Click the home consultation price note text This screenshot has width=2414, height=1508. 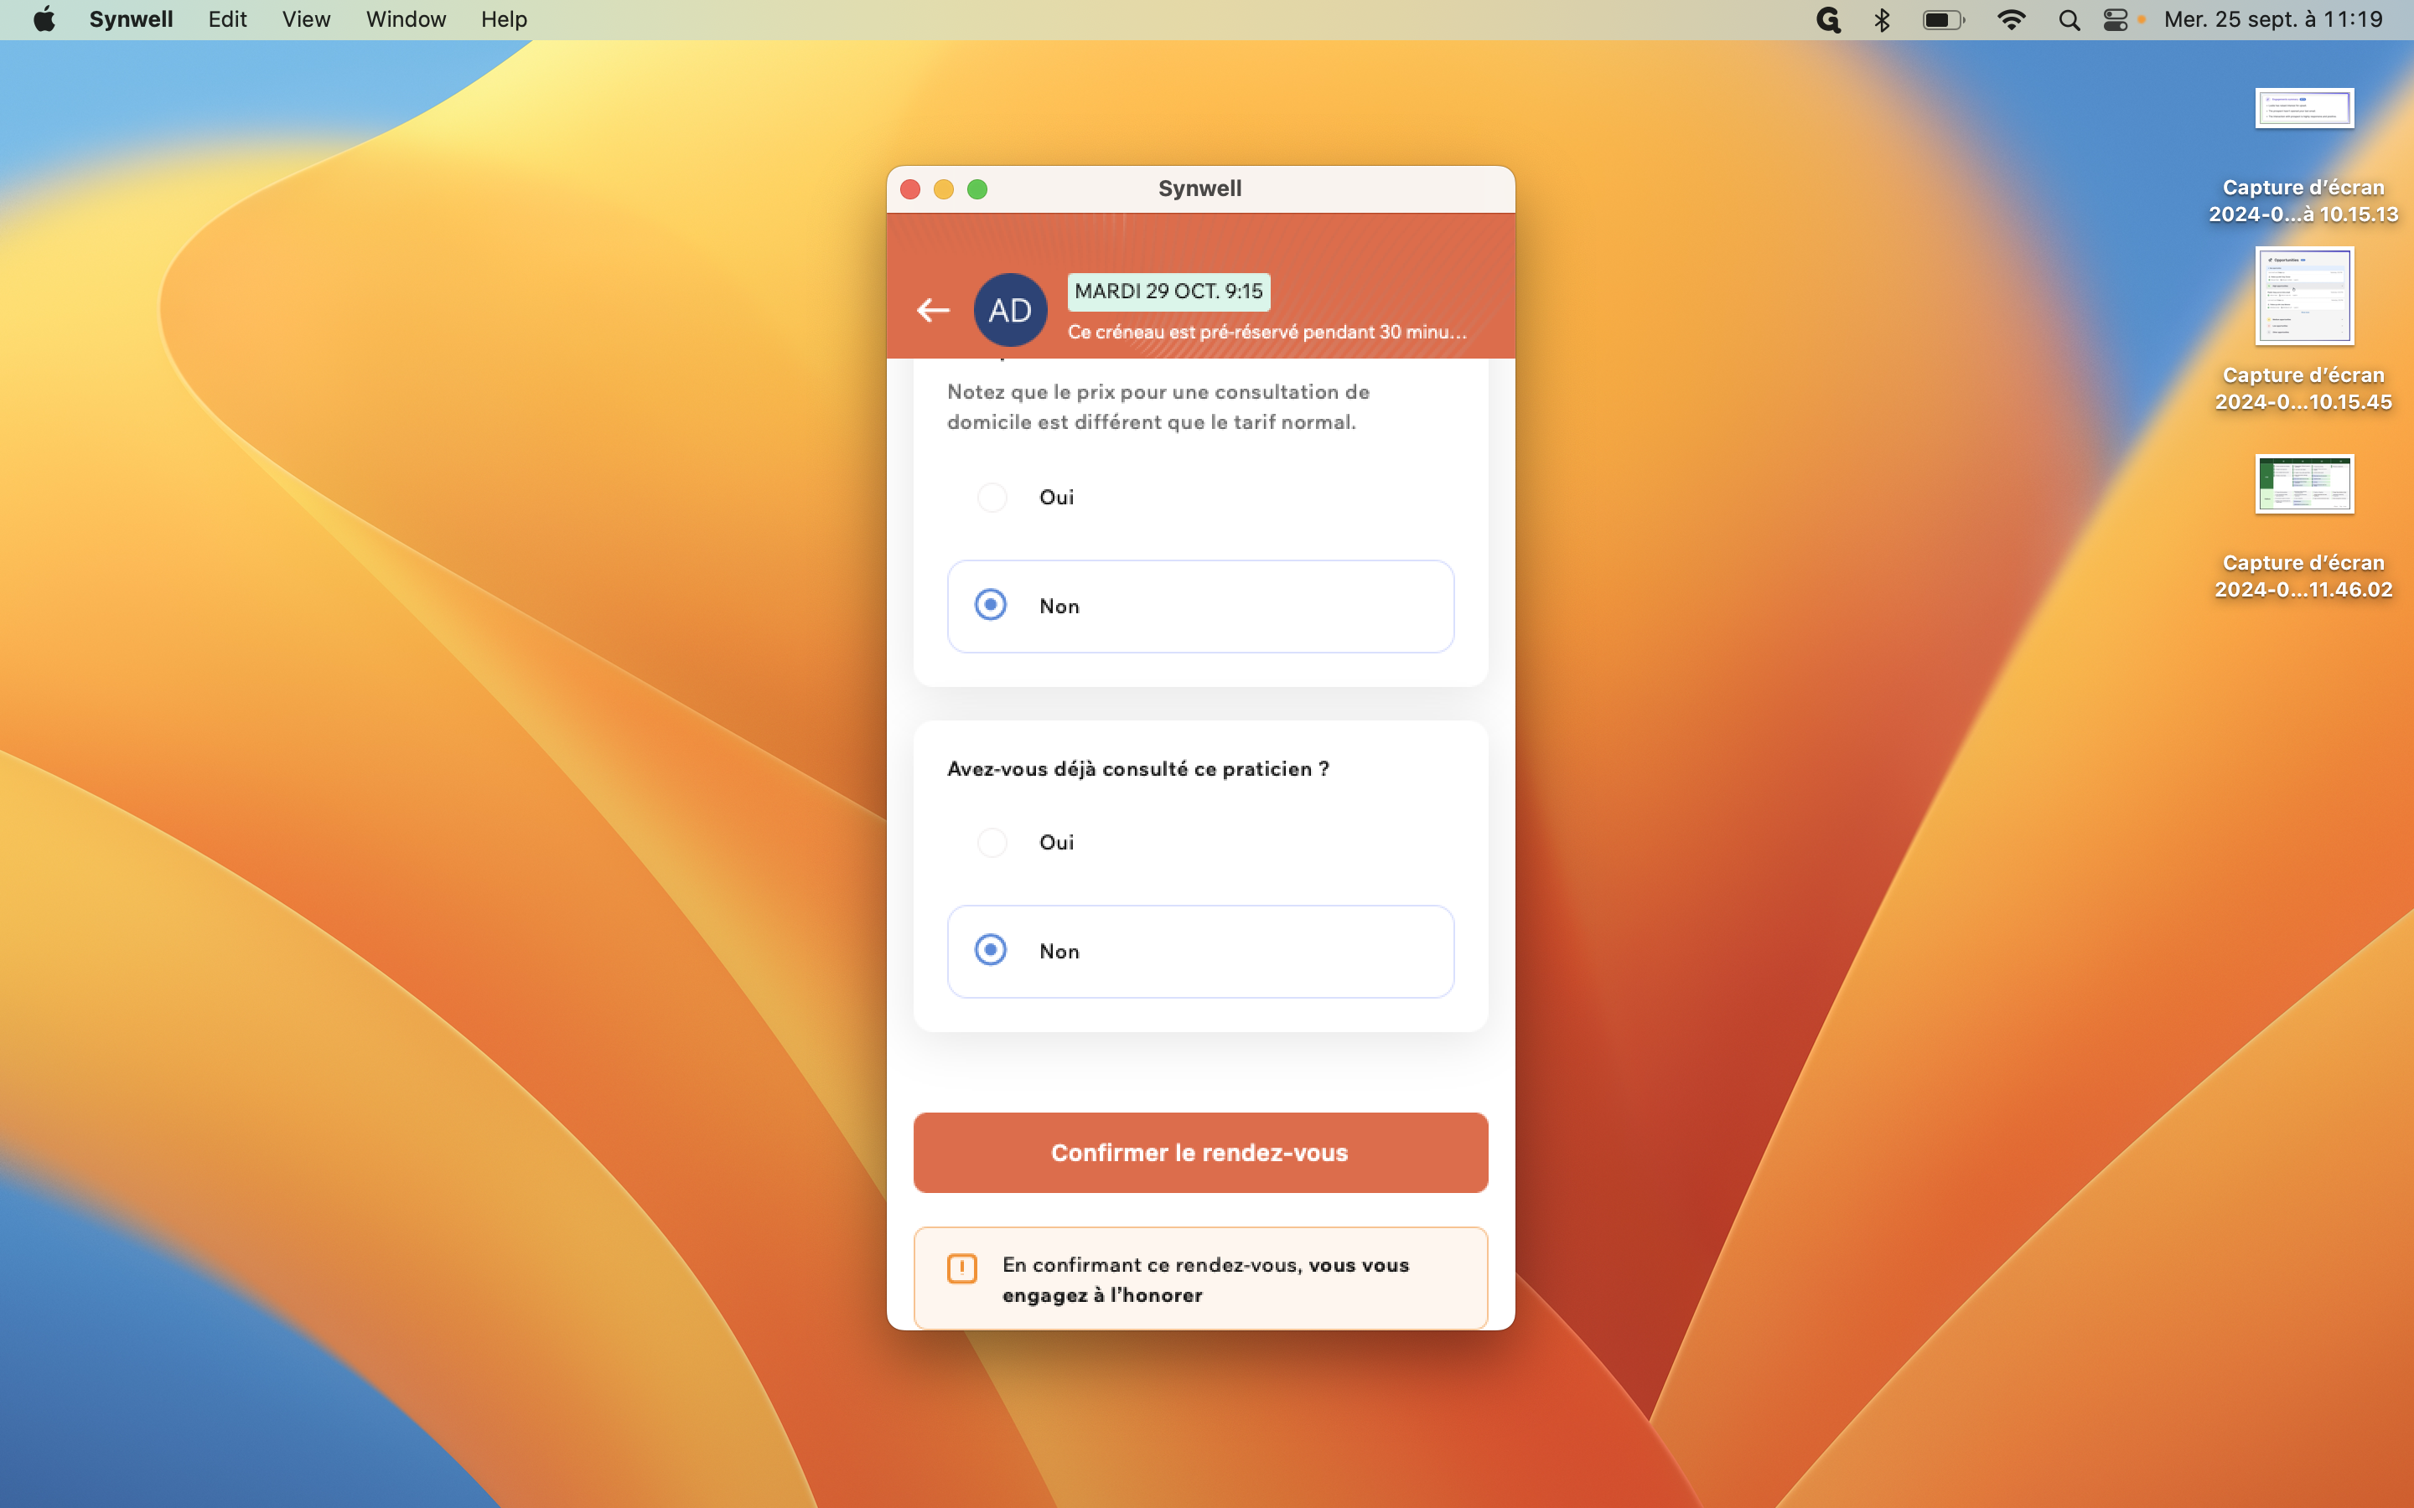(x=1157, y=407)
